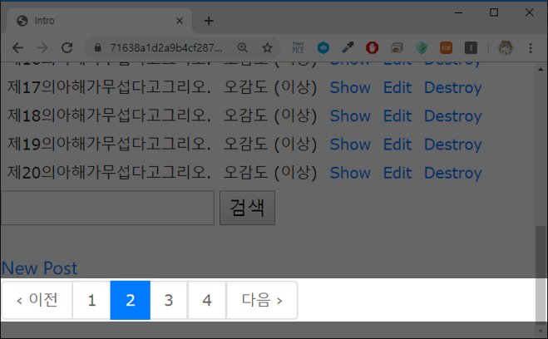Edit post 제19의아해가무섭다고그리오
The width and height of the screenshot is (548, 339).
(x=397, y=145)
